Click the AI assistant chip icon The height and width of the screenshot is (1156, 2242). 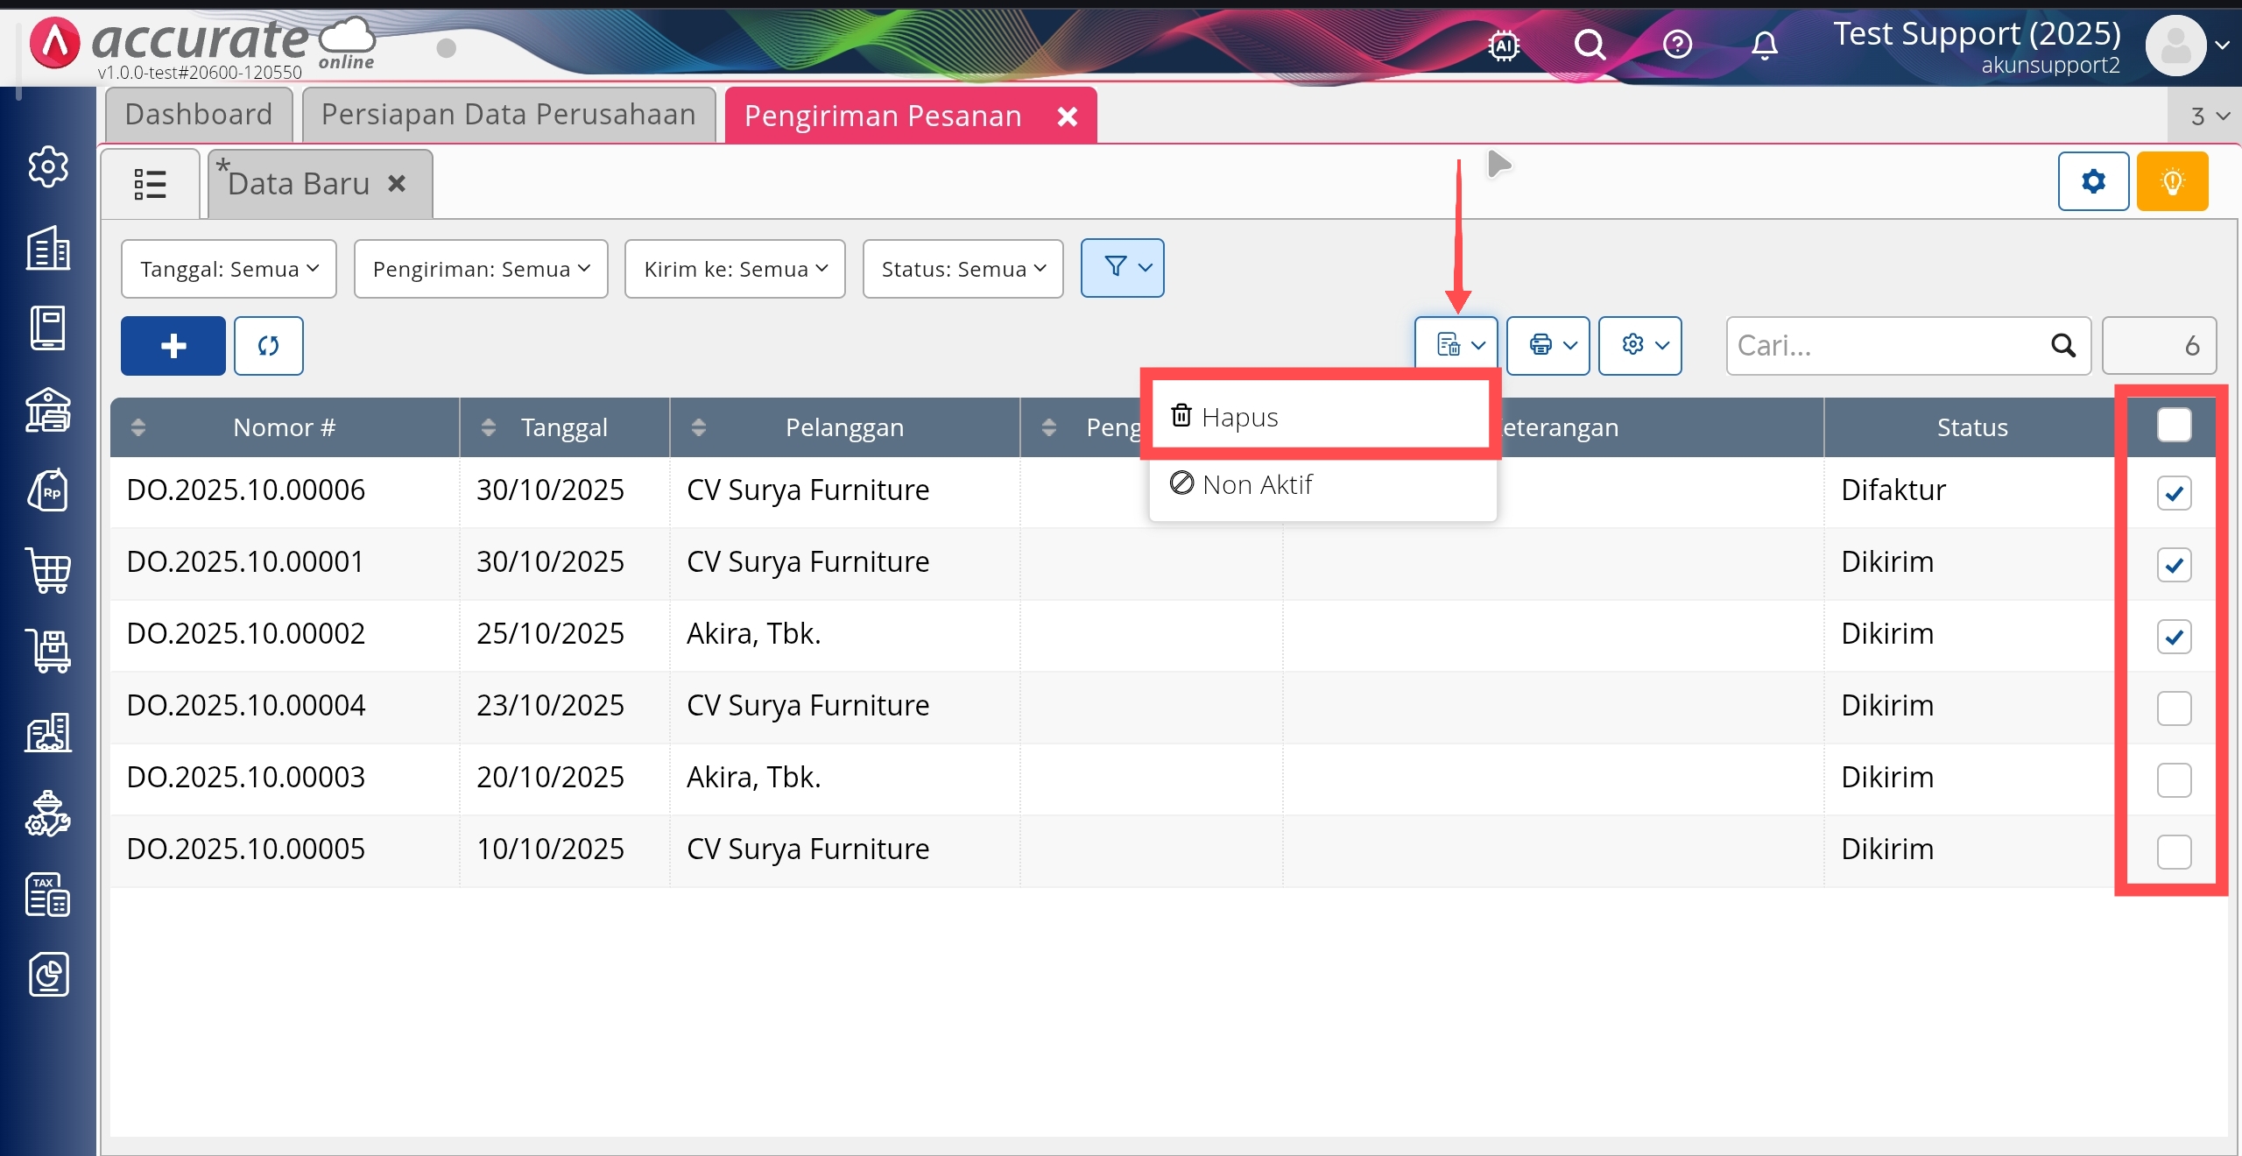(1503, 45)
